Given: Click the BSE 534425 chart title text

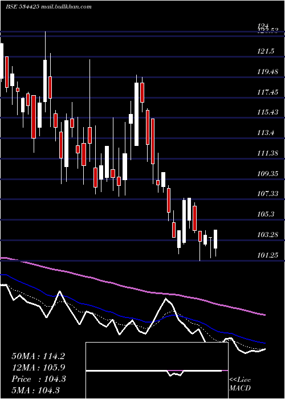Looking at the screenshot, I should click(22, 7).
